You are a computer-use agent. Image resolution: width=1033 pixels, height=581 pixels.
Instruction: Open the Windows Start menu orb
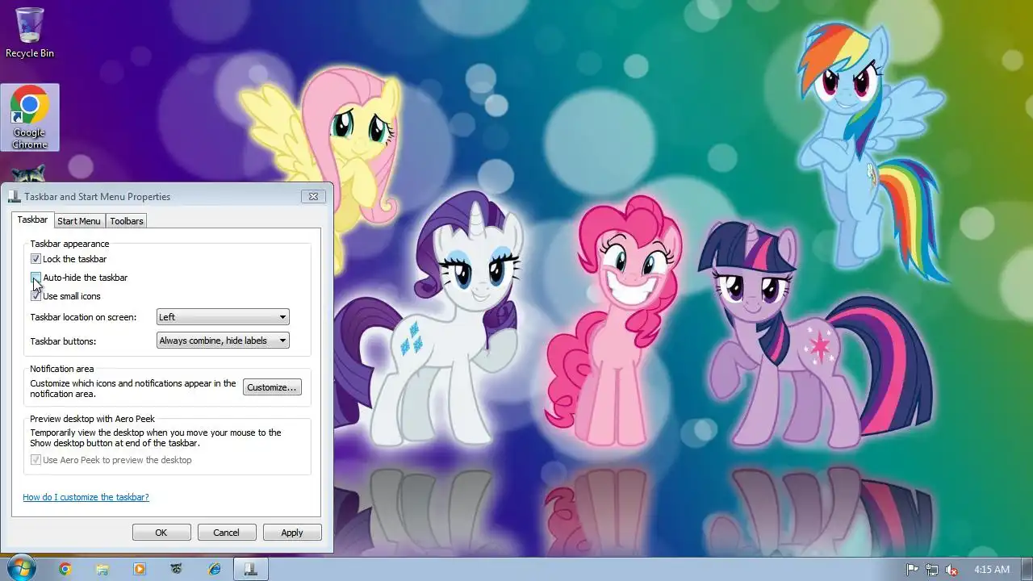(20, 569)
